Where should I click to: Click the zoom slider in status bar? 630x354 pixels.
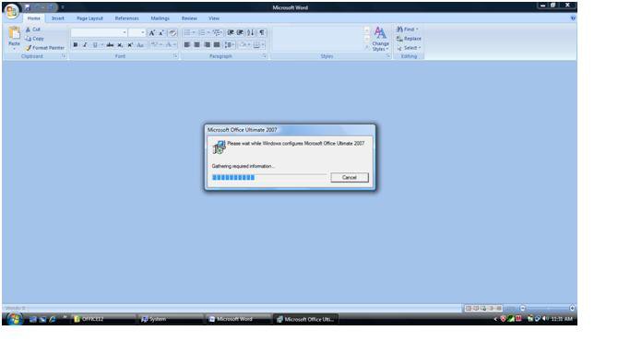(x=547, y=308)
